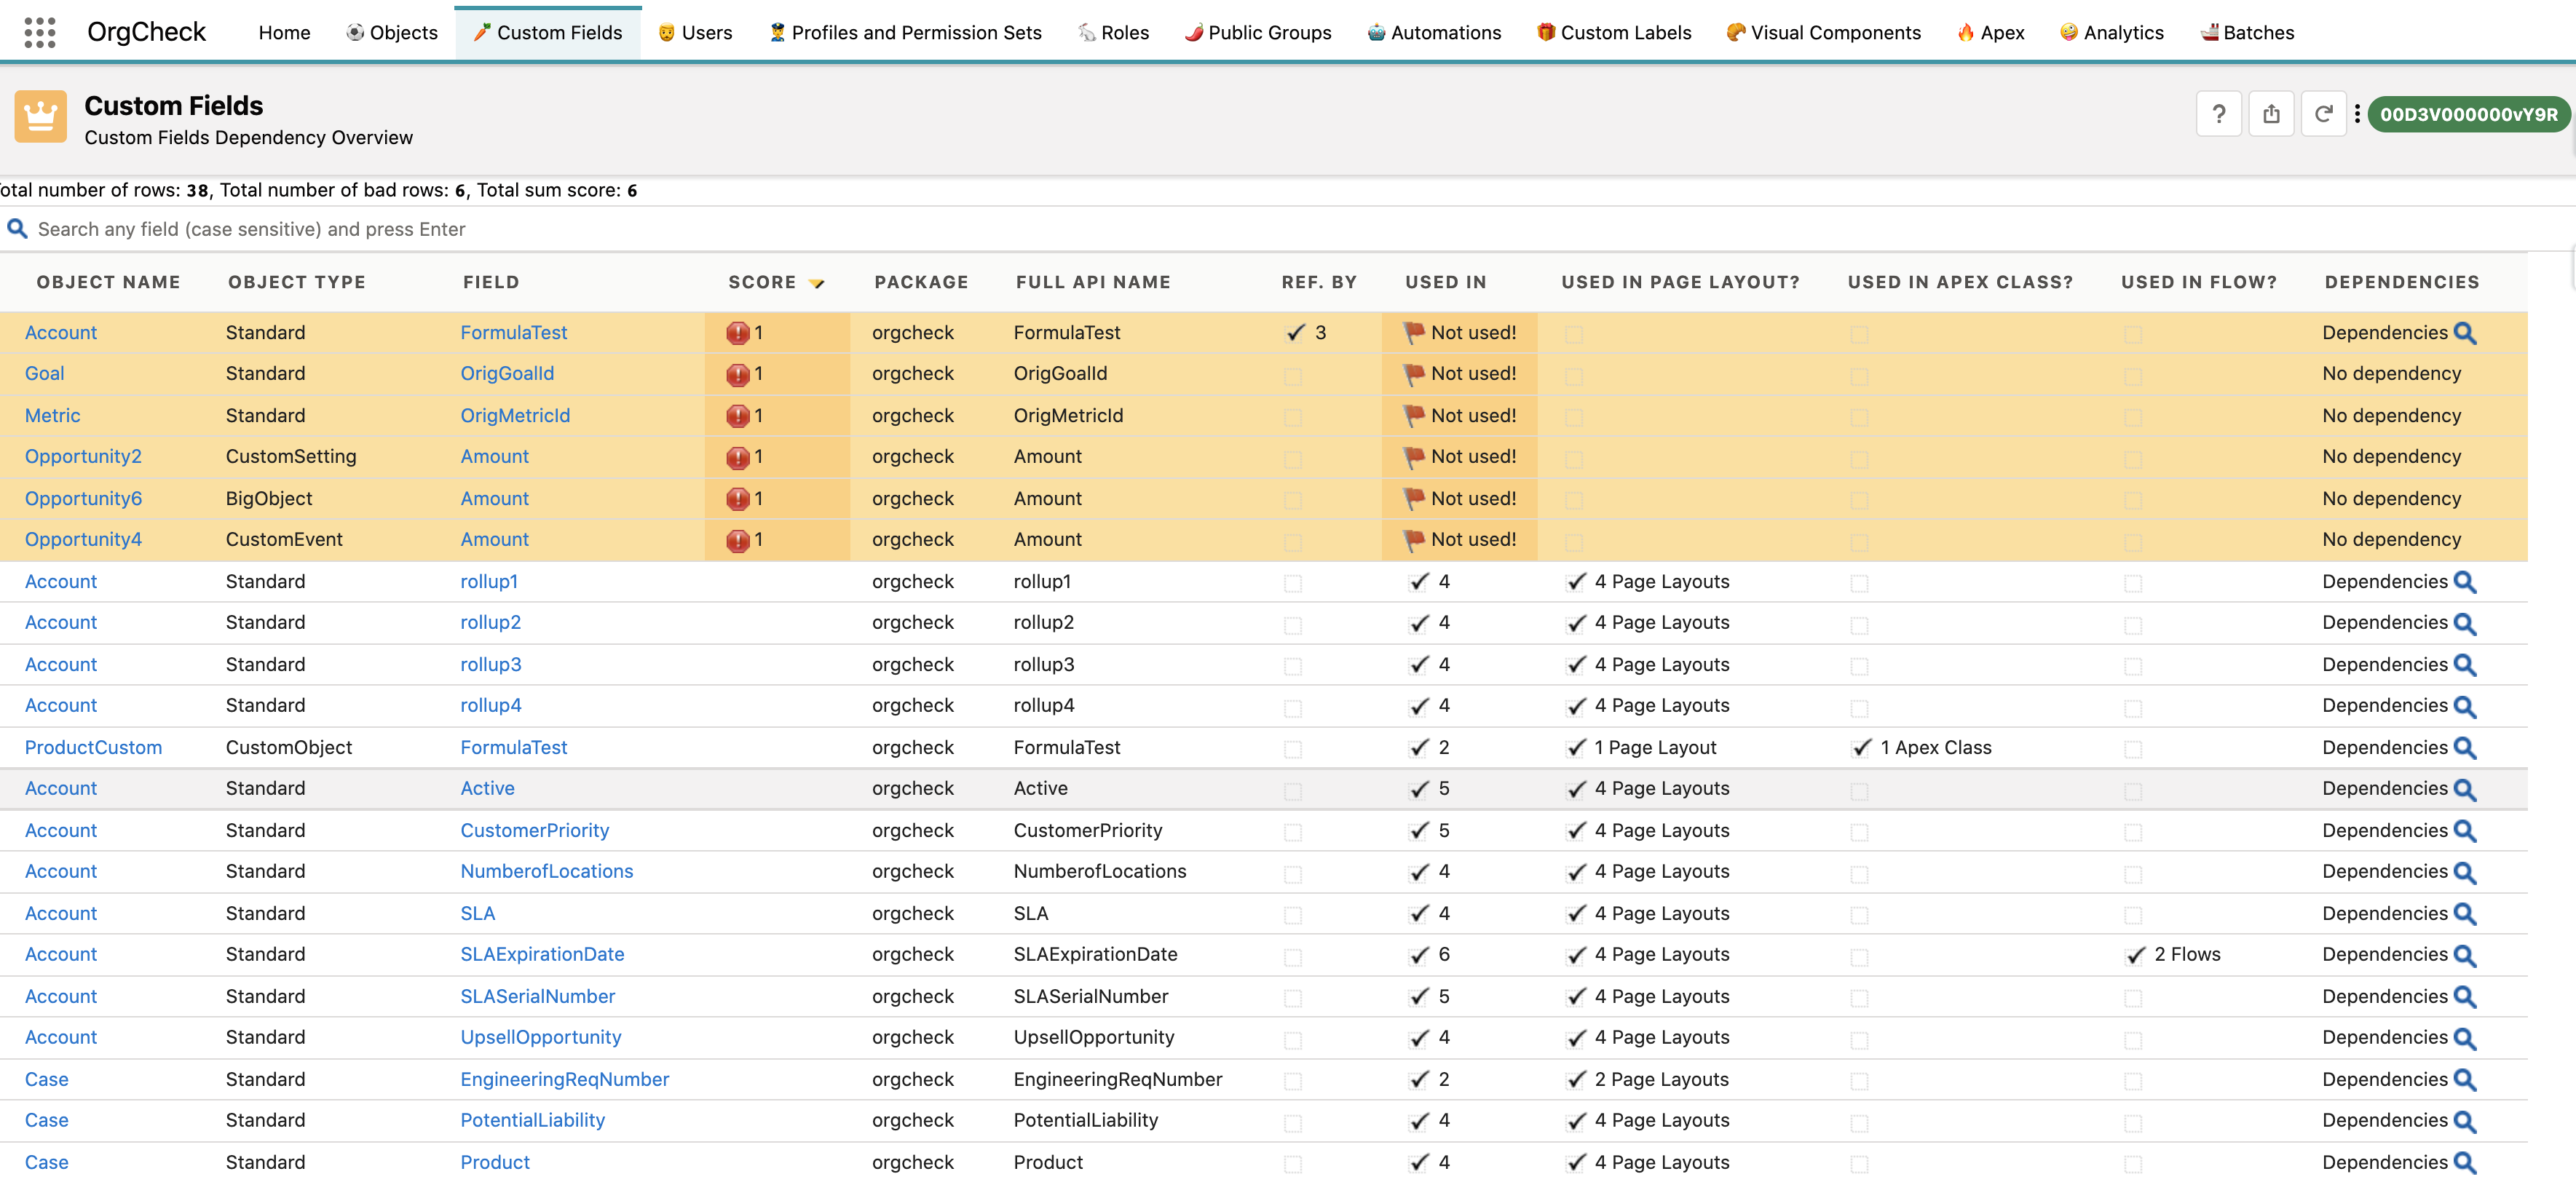The height and width of the screenshot is (1182, 2576).
Task: Open the Score column sort dropdown
Action: [818, 282]
